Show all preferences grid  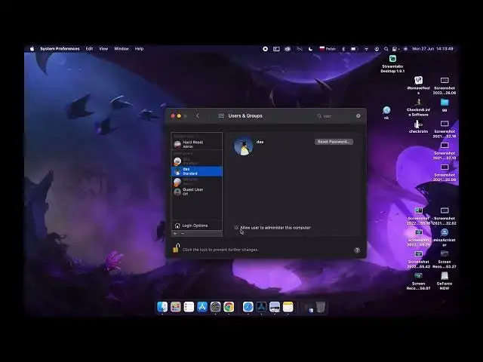click(x=221, y=116)
